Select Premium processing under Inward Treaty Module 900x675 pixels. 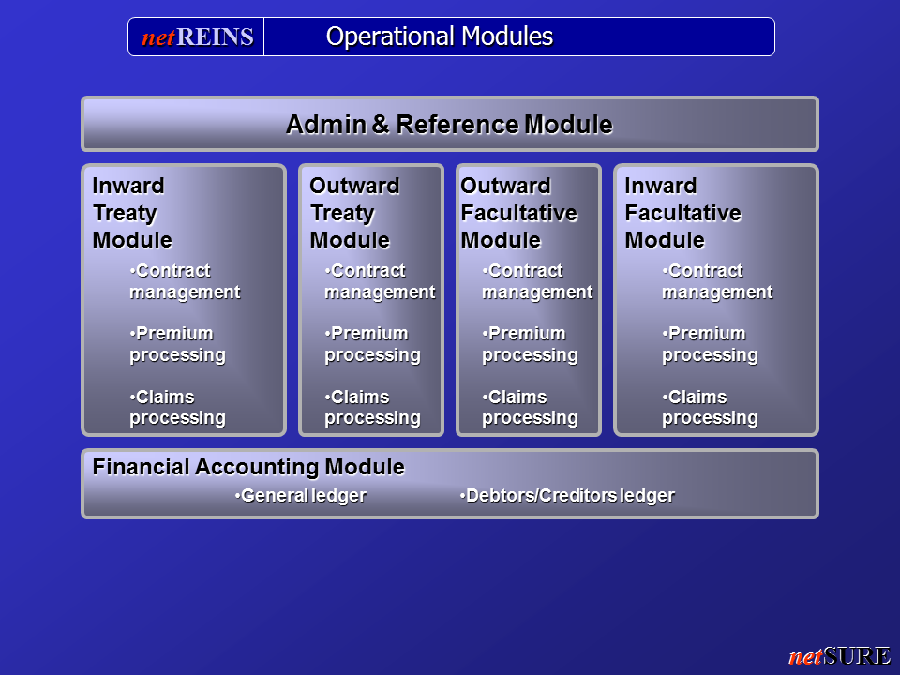click(x=177, y=344)
